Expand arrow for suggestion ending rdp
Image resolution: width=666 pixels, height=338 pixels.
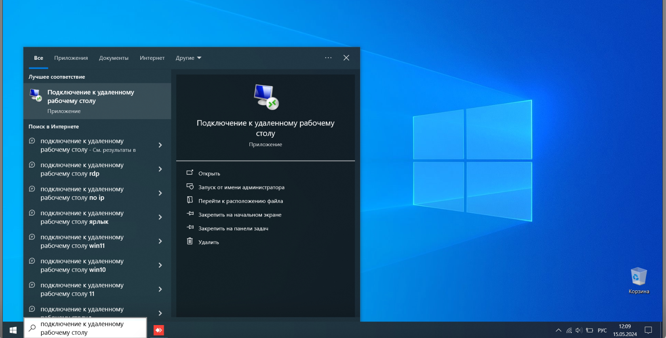[160, 169]
